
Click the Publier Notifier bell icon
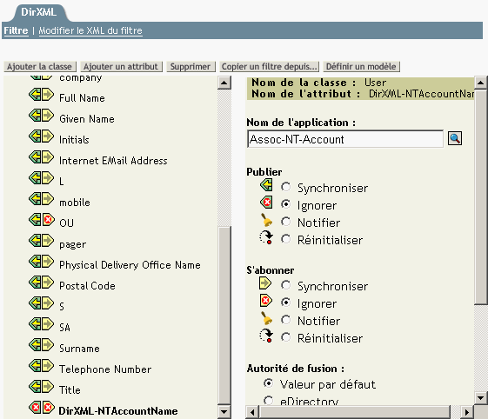coord(266,220)
